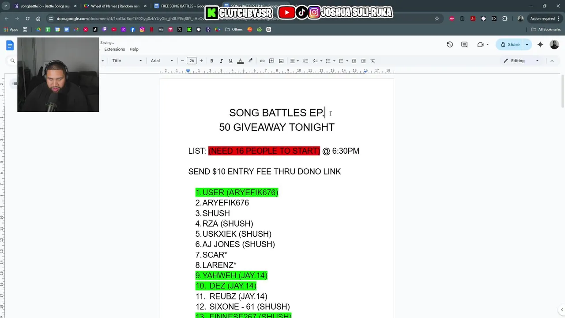Image resolution: width=565 pixels, height=318 pixels.
Task: Open the X bookmark icon
Action: 180,30
